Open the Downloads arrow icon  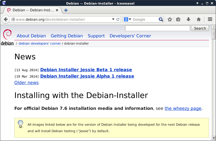point(188,19)
